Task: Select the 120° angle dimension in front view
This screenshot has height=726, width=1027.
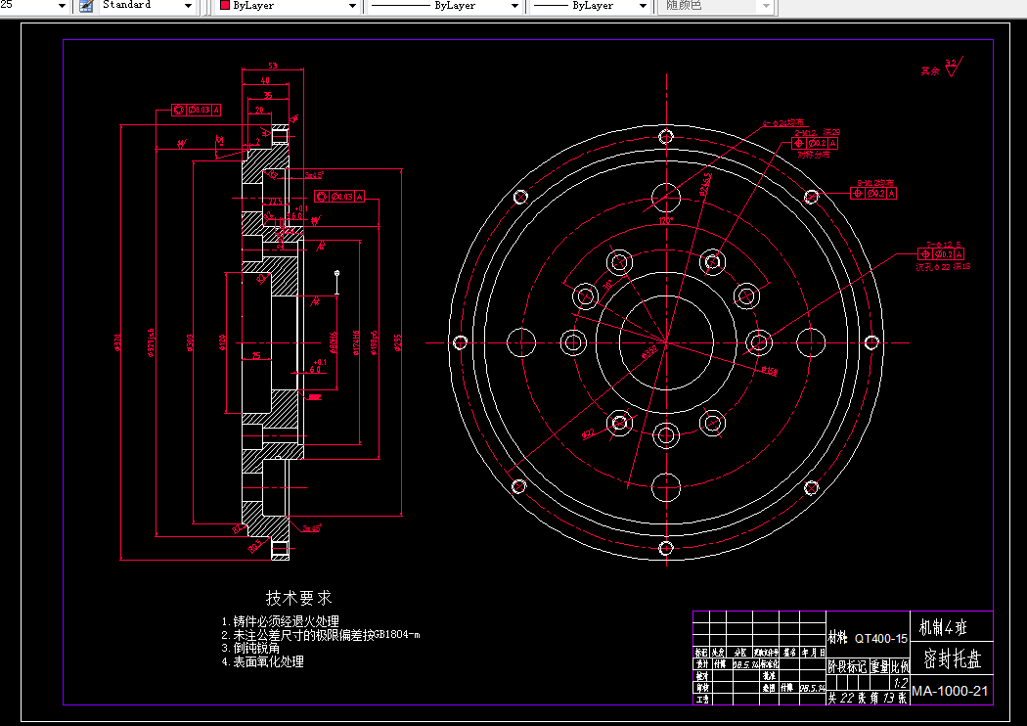Action: click(x=666, y=221)
